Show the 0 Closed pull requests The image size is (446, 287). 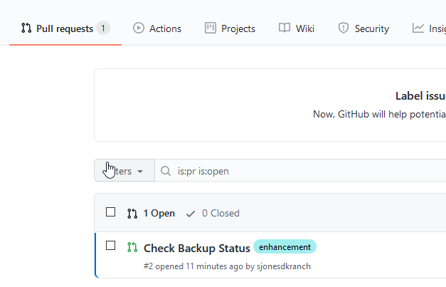click(220, 213)
